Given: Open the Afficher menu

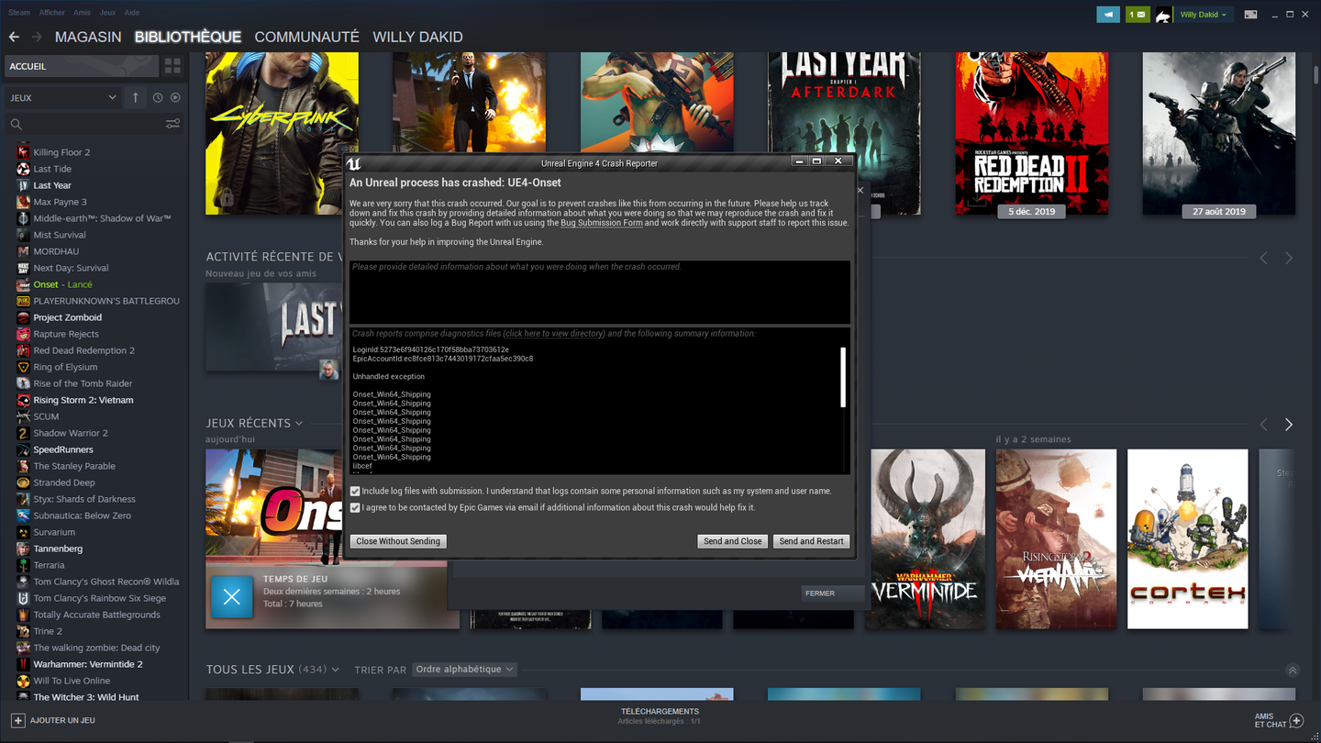Looking at the screenshot, I should click(x=52, y=13).
